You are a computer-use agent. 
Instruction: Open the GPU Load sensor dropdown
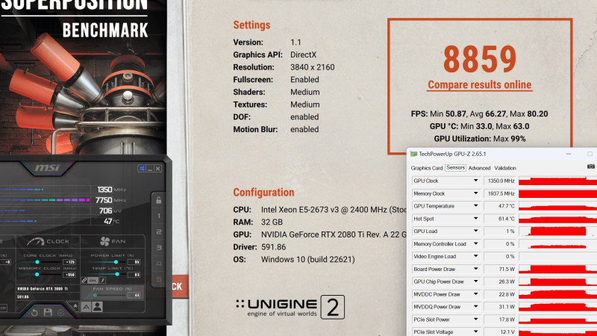(x=475, y=231)
